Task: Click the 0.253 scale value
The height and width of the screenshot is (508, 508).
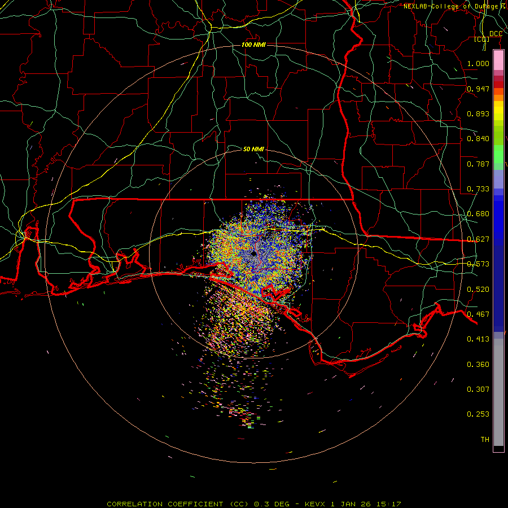Action: point(478,414)
